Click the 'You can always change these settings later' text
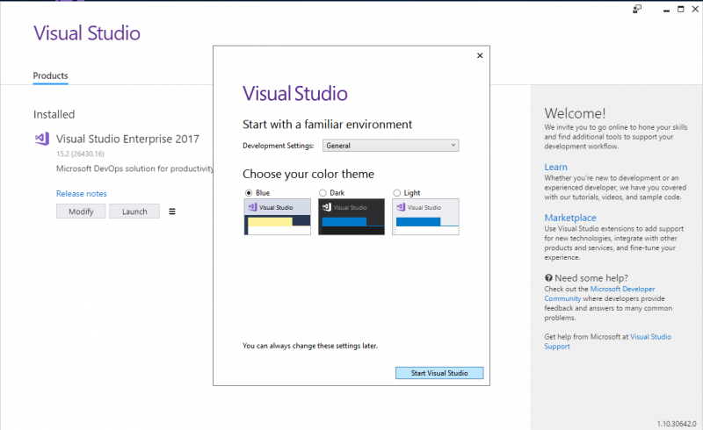Screen dimensions: 703x430 (310, 346)
